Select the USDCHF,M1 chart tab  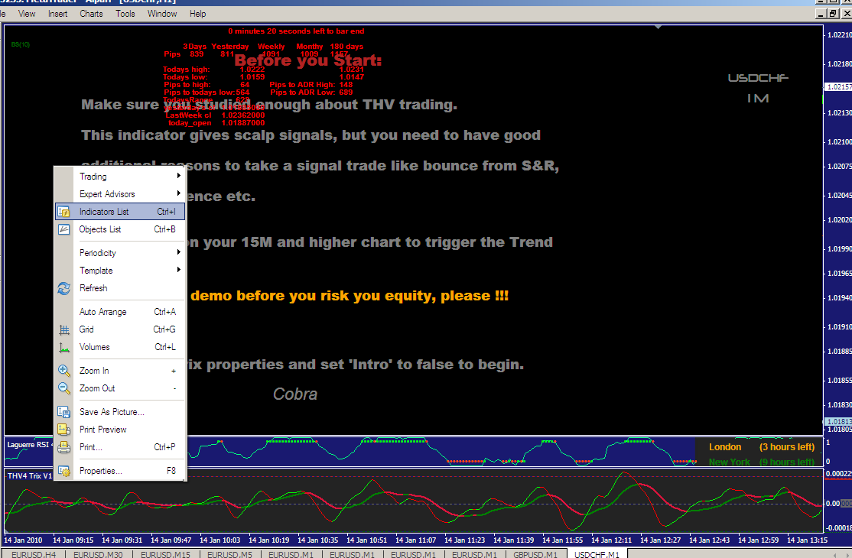tap(597, 553)
